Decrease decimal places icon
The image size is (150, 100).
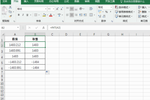coord(104,16)
